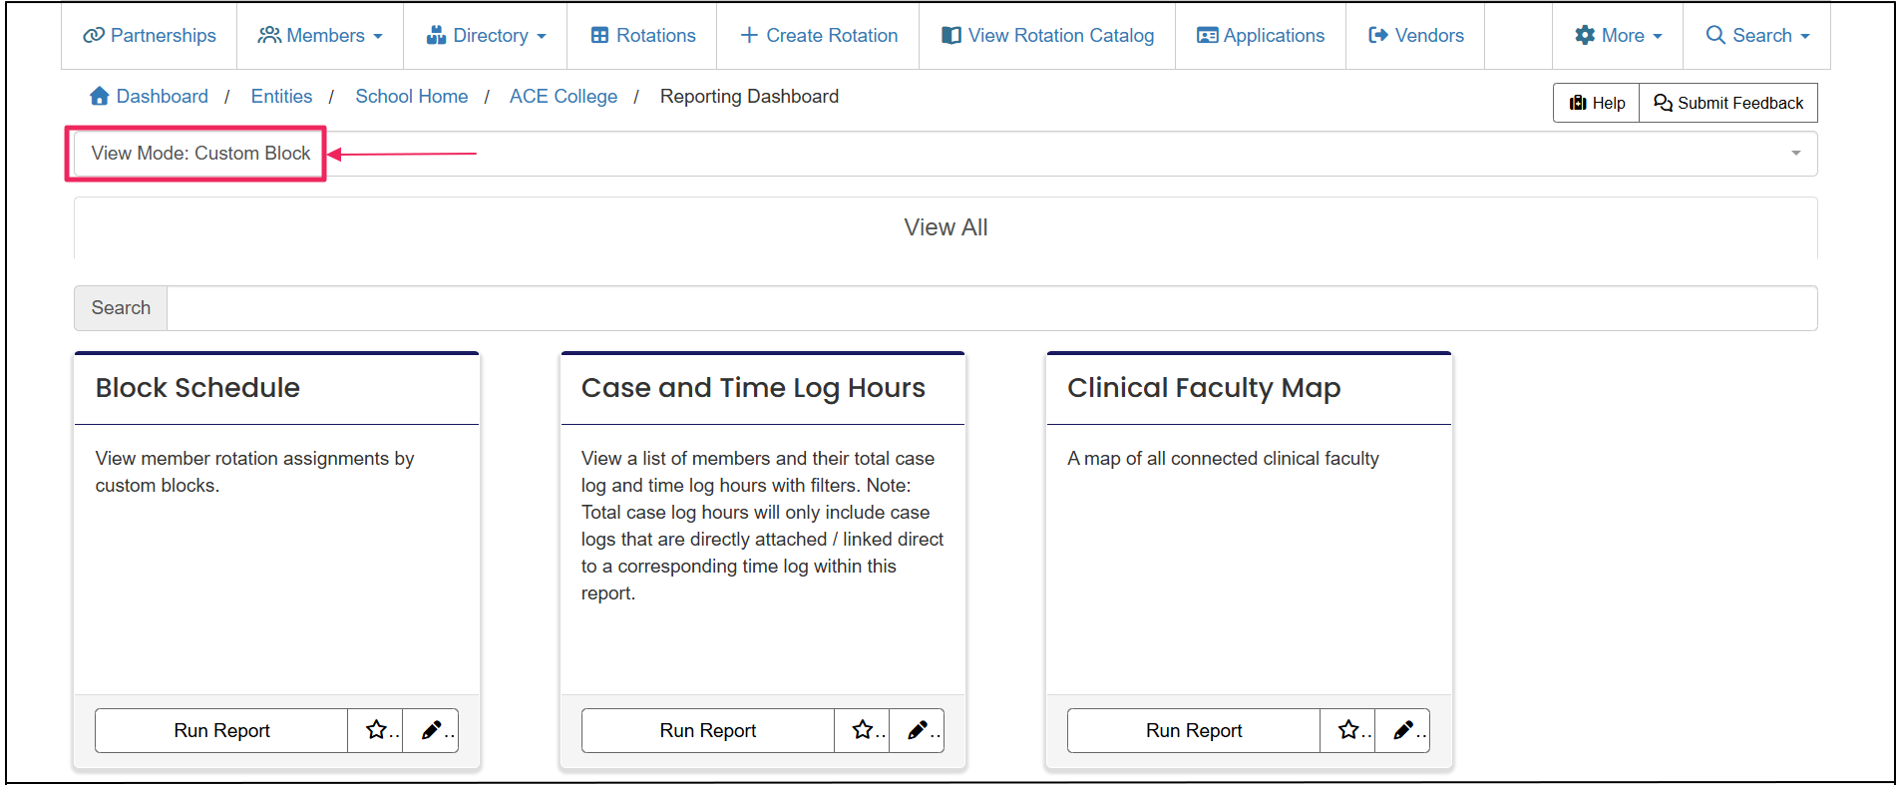Run the Clinical Faculty Map report
Screen dimensions: 1896x785
point(1194,730)
